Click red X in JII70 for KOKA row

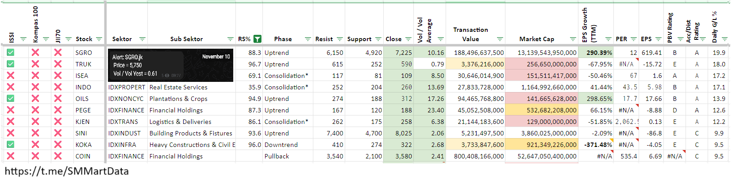pyautogui.click(x=58, y=145)
